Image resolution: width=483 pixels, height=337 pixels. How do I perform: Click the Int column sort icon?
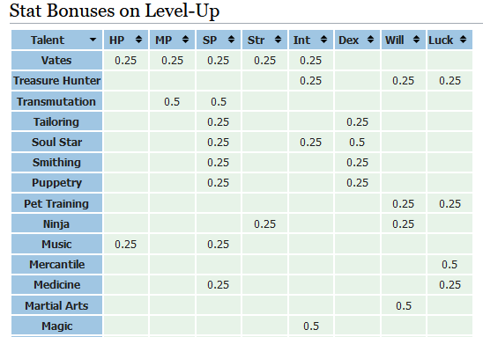click(323, 40)
